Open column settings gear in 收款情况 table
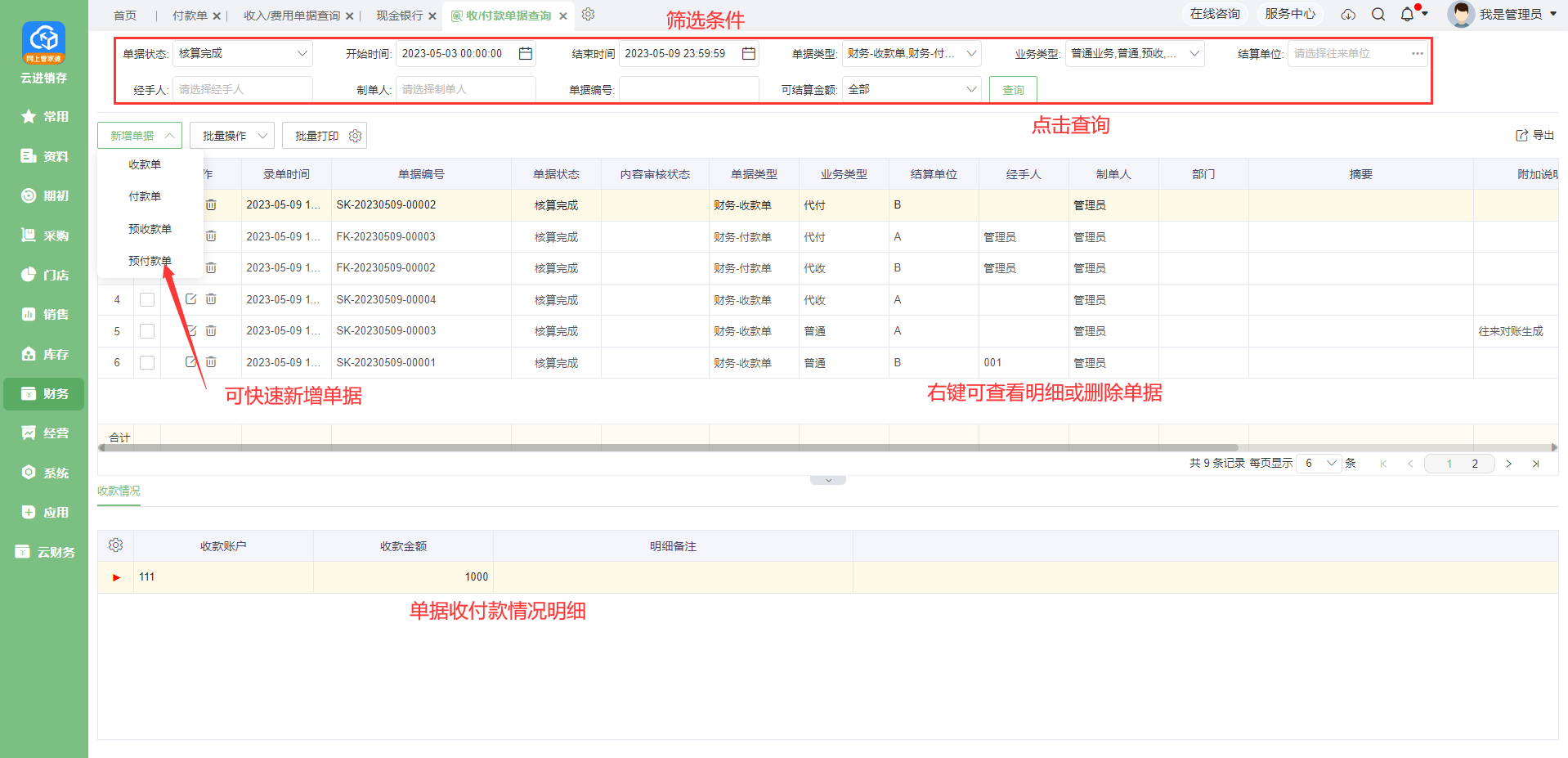 (x=115, y=545)
